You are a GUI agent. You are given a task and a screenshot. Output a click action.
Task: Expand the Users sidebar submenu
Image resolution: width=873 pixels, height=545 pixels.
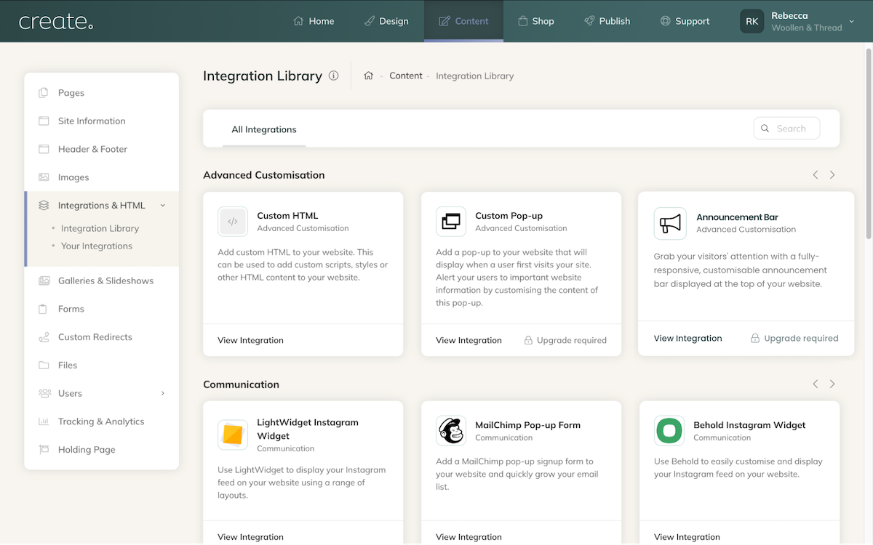(x=163, y=393)
